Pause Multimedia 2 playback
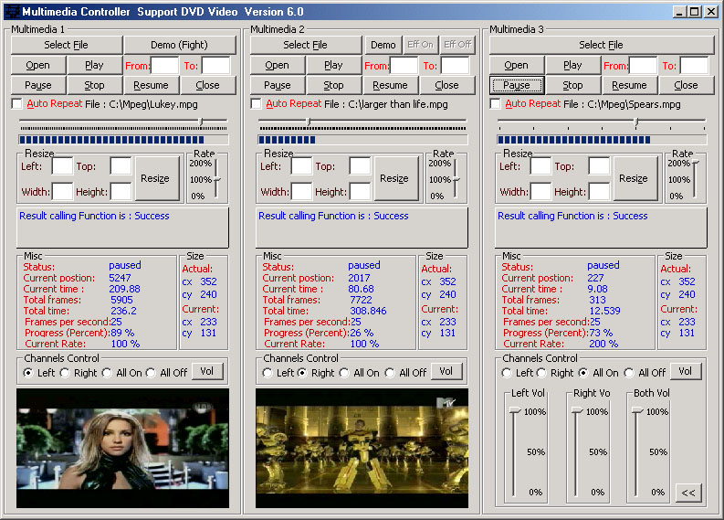This screenshot has height=520, width=724. click(277, 85)
